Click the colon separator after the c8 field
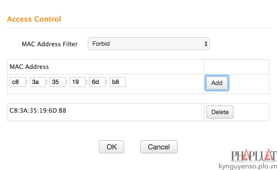 pyautogui.click(x=27, y=82)
